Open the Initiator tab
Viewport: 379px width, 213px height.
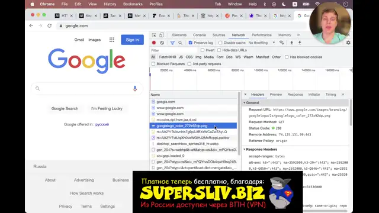pos(314,95)
